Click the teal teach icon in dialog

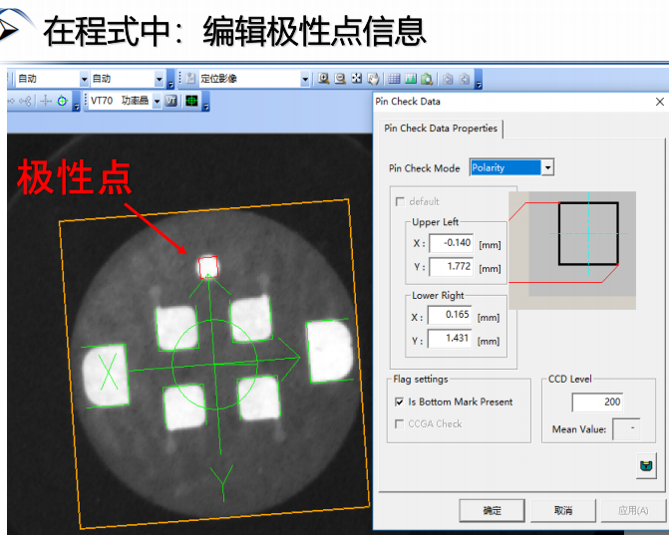pyautogui.click(x=646, y=465)
